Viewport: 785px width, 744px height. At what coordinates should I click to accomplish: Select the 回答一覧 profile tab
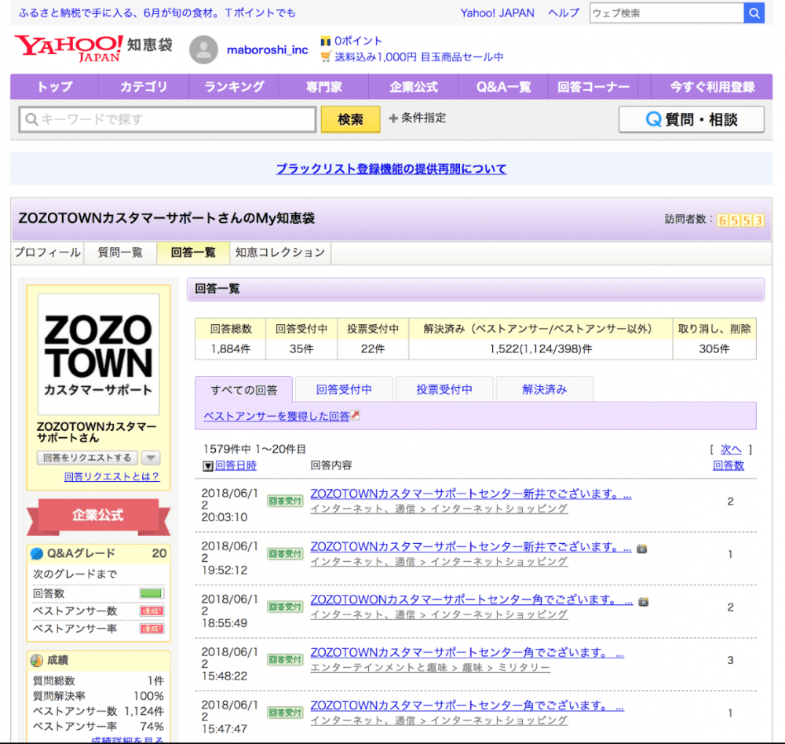click(193, 253)
